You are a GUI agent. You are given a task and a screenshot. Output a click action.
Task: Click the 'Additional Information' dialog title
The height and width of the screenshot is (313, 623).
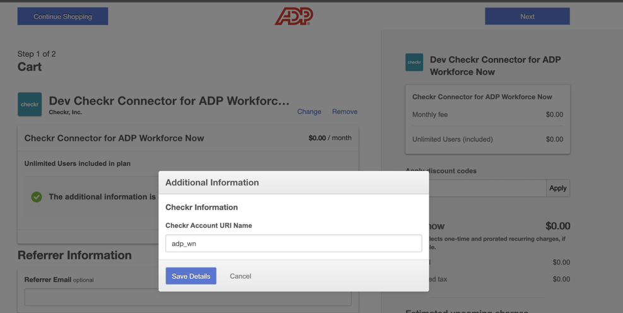click(x=212, y=182)
